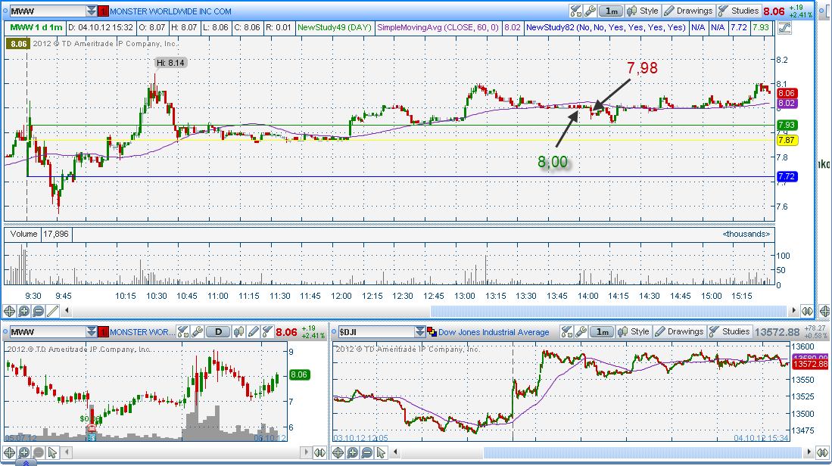The height and width of the screenshot is (466, 832).
Task: Click the $DJI symbol input field
Action: [377, 332]
